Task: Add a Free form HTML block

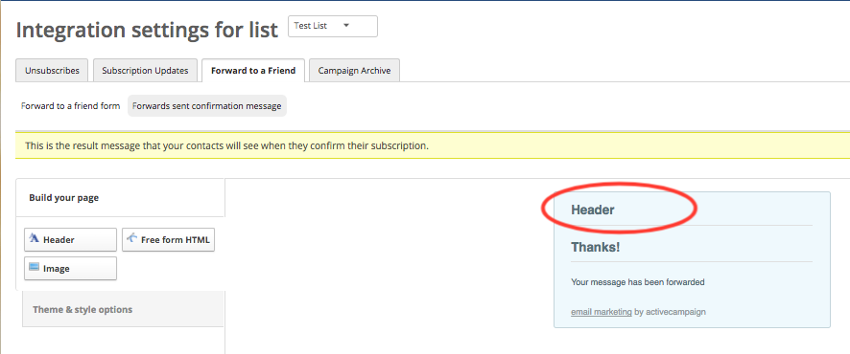Action: [x=169, y=239]
